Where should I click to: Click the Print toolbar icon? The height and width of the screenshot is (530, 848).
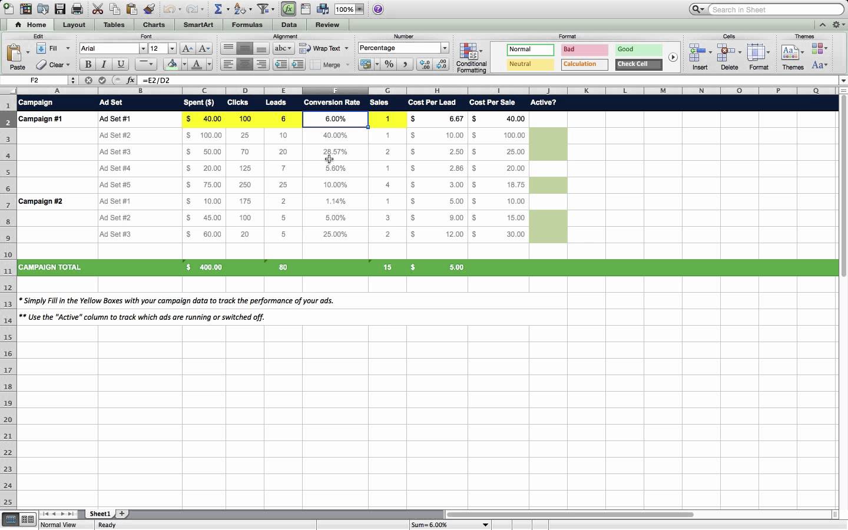coord(77,9)
